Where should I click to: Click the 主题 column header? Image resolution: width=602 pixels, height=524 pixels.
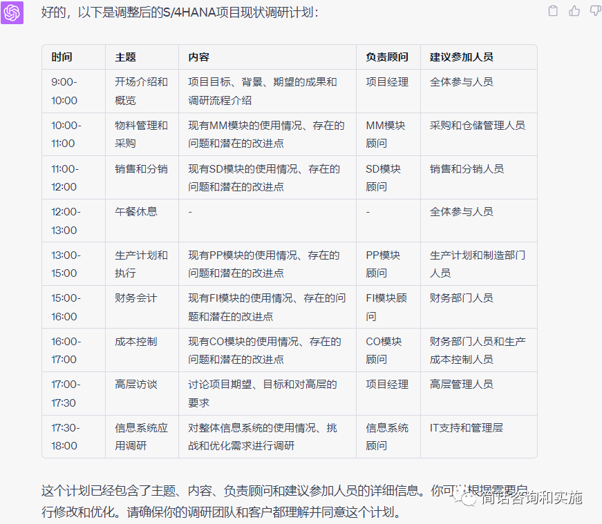(125, 57)
